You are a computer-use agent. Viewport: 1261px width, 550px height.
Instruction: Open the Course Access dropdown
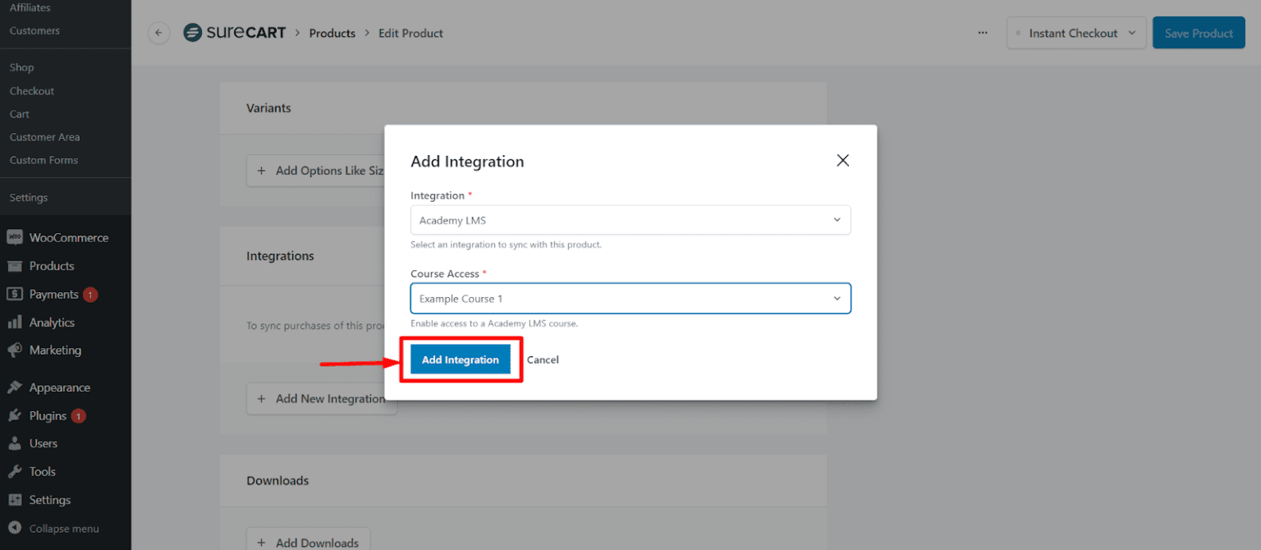click(630, 298)
